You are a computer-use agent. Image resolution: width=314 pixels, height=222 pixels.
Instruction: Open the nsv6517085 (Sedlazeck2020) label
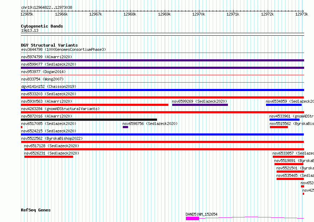(49, 124)
